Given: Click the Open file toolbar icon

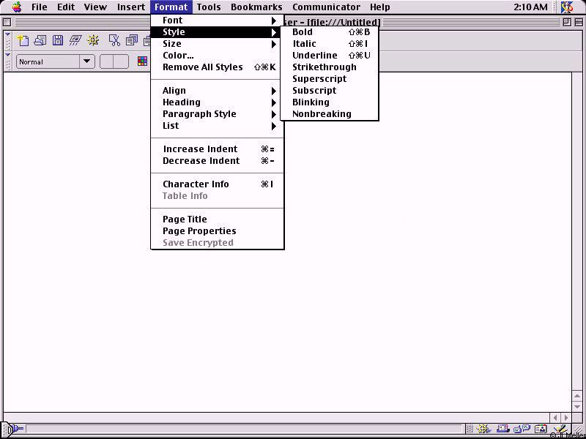Looking at the screenshot, I should click(x=40, y=40).
